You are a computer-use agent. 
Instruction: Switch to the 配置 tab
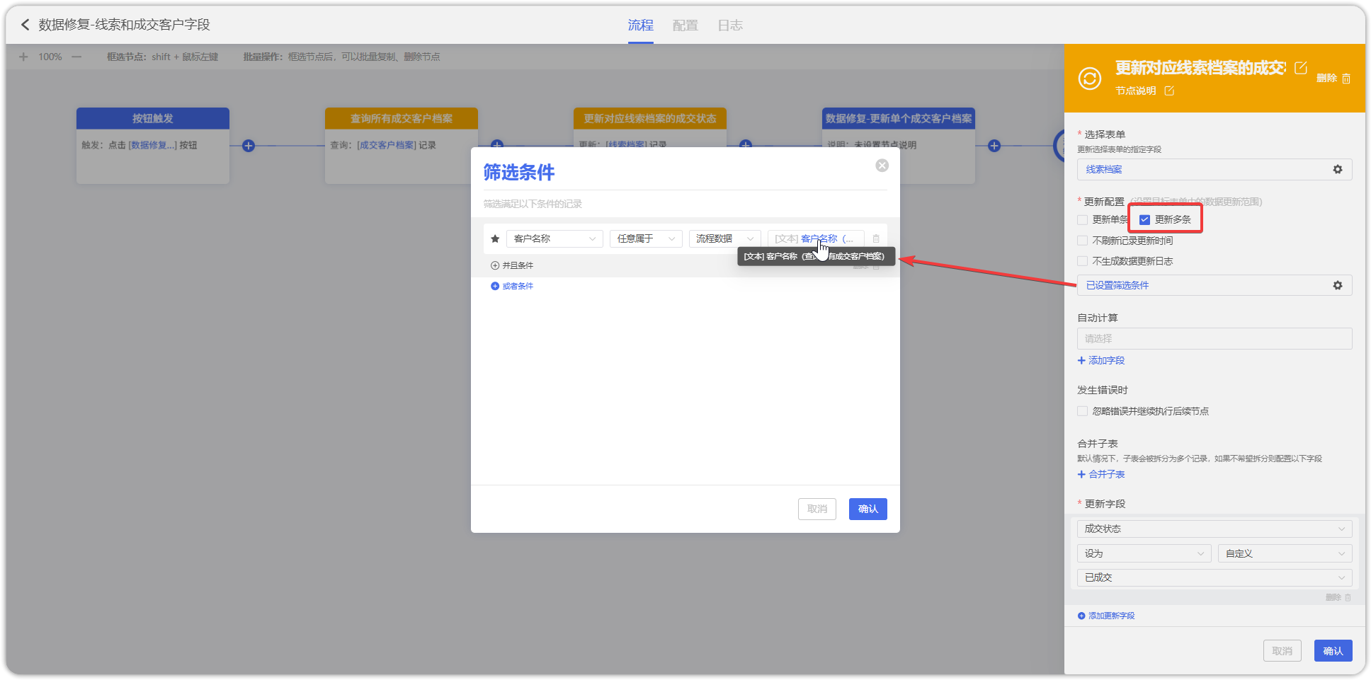click(685, 25)
